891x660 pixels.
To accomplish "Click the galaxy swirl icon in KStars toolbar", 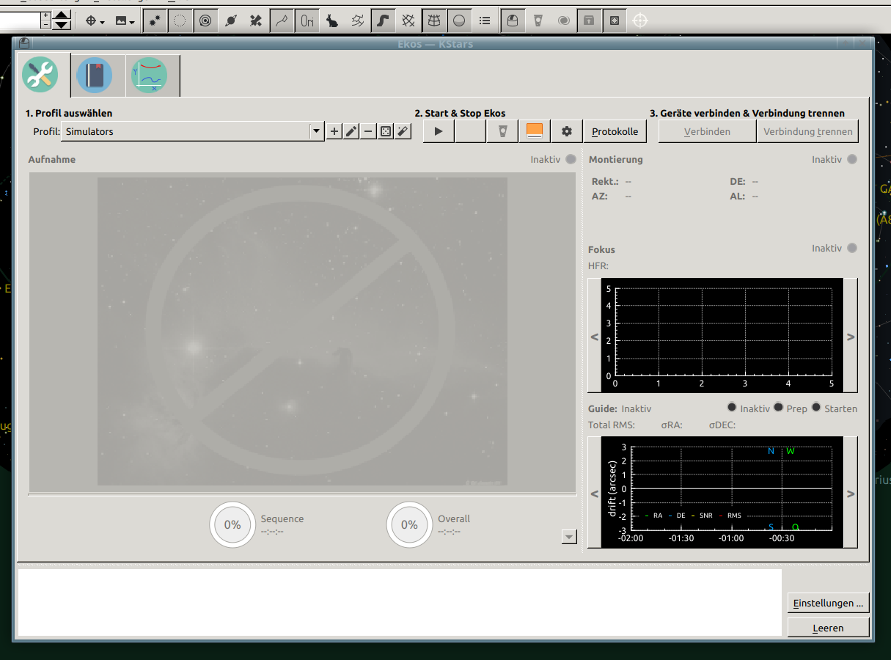I will 563,21.
